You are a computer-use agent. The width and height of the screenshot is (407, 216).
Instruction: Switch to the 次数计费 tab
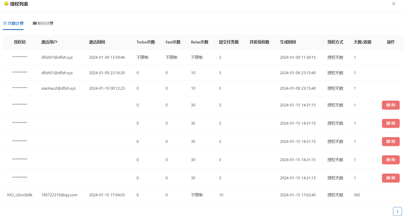pos(13,23)
